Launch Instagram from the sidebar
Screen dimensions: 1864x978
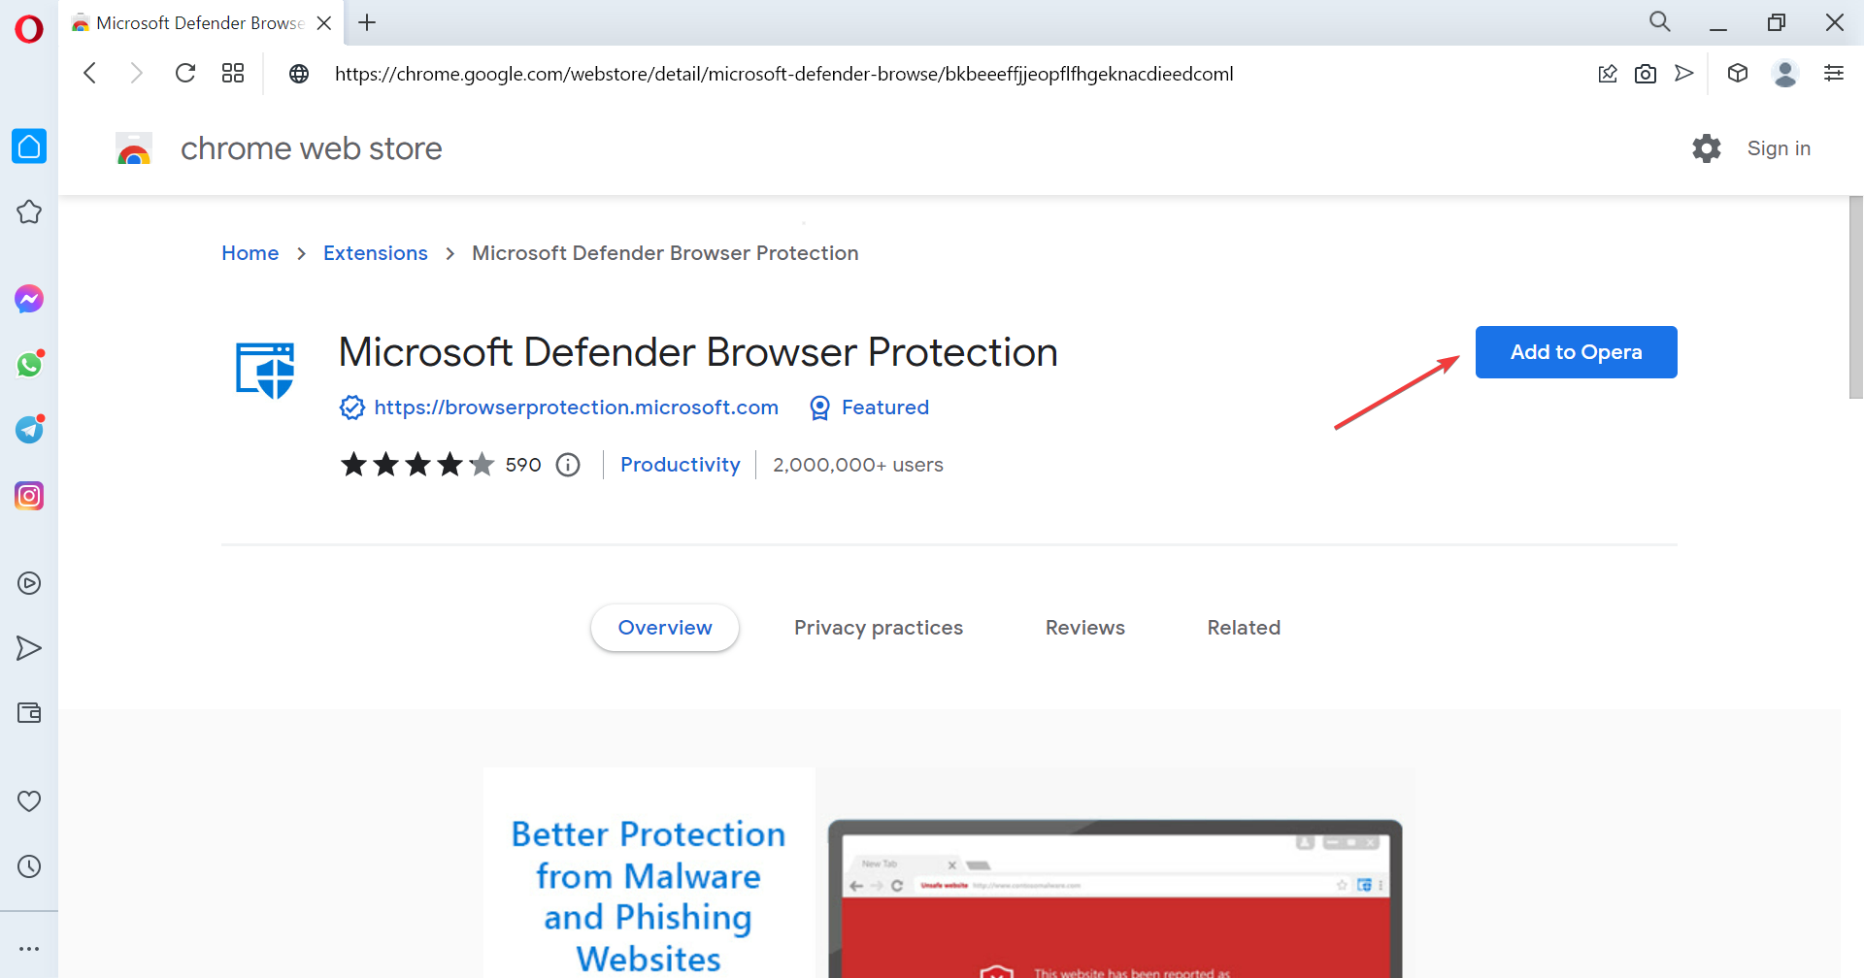click(x=29, y=496)
